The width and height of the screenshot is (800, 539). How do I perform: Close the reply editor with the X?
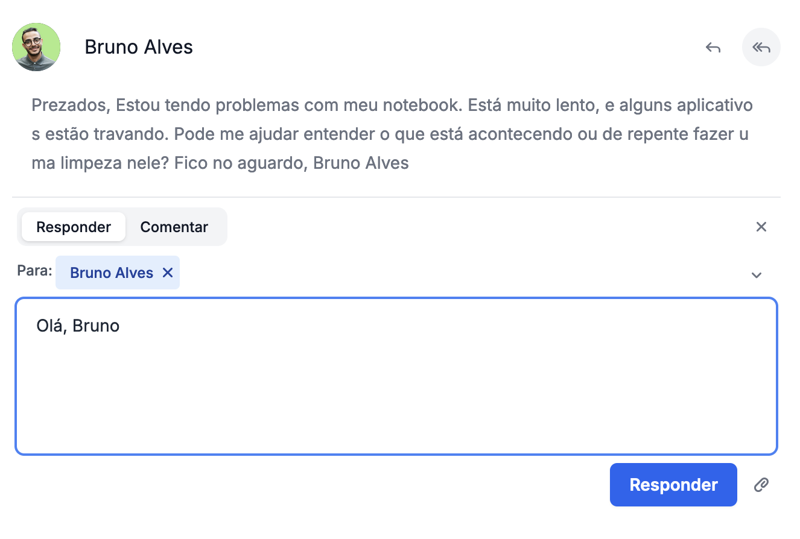point(761,227)
